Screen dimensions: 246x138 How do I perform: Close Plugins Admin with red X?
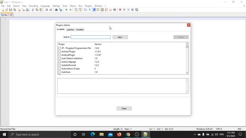point(189,25)
